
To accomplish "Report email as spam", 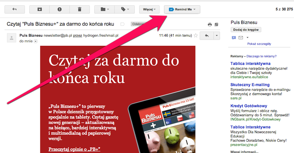I will tap(60, 9).
